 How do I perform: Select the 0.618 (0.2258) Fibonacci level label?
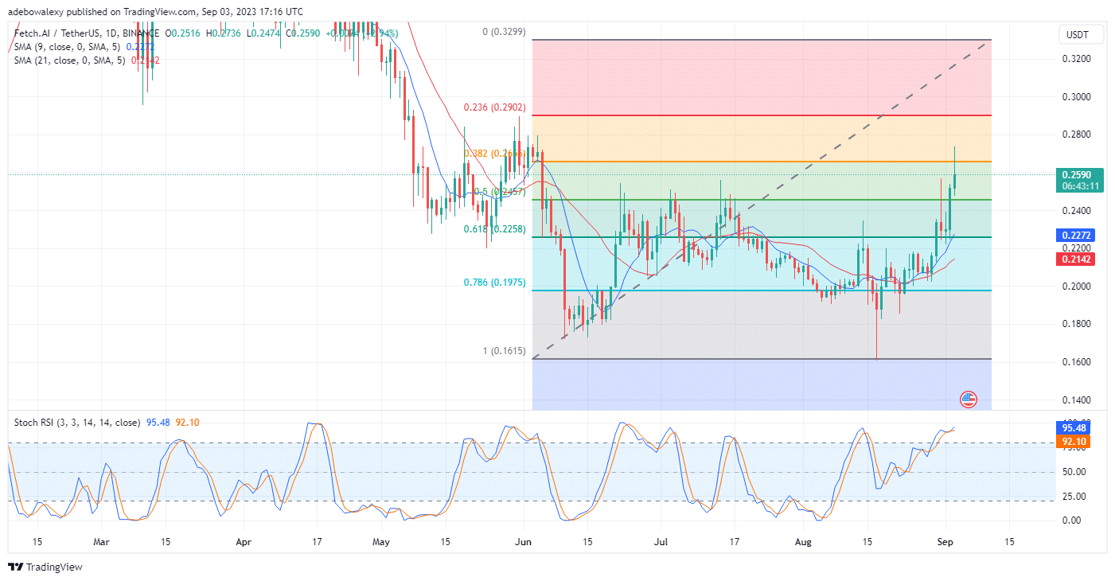point(494,229)
